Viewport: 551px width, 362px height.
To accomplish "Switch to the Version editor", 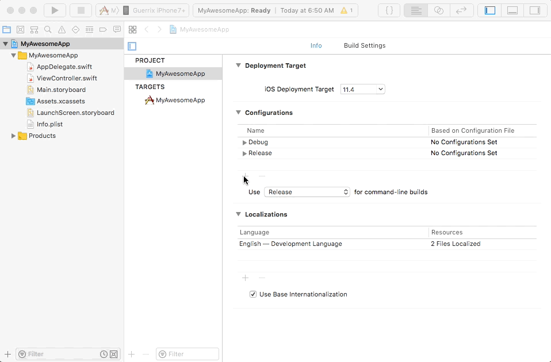I will (461, 10).
